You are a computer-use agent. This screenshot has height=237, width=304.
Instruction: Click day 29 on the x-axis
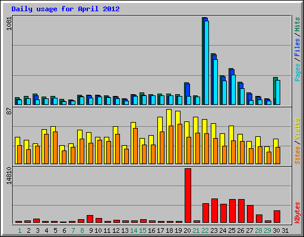click(x=267, y=230)
